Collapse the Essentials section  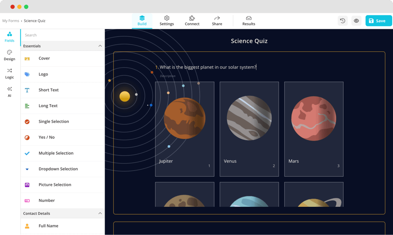point(100,46)
